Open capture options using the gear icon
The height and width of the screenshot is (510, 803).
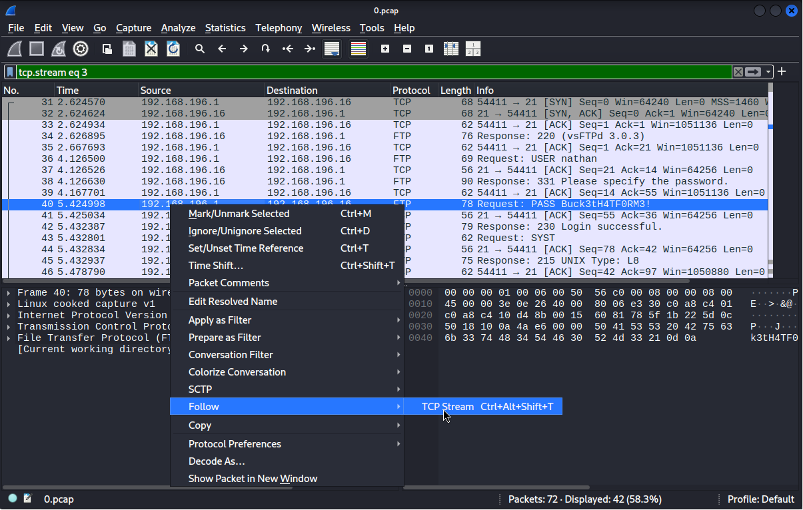click(81, 49)
